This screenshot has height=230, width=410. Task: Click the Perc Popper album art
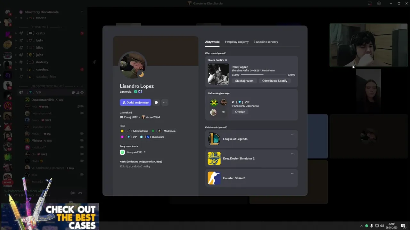(218, 74)
